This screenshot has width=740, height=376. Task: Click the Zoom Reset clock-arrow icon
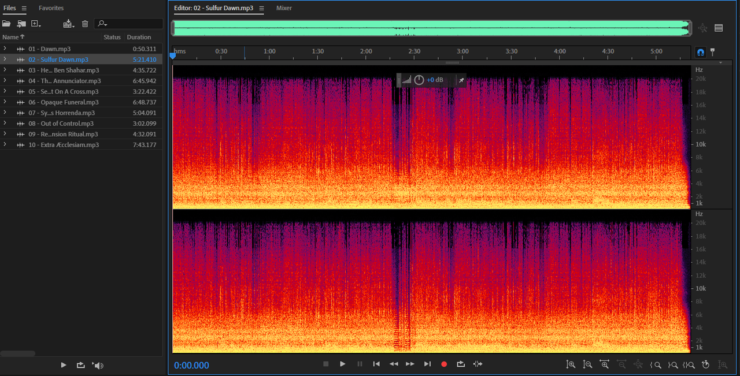[705, 364]
